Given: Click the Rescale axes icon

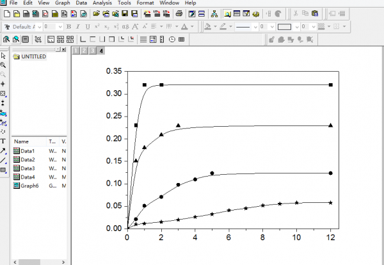Looking at the screenshot, I should [x=38, y=39].
